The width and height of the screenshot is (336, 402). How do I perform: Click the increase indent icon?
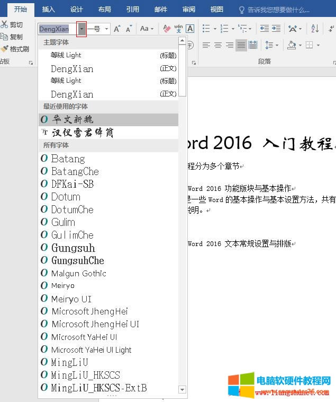[276, 29]
